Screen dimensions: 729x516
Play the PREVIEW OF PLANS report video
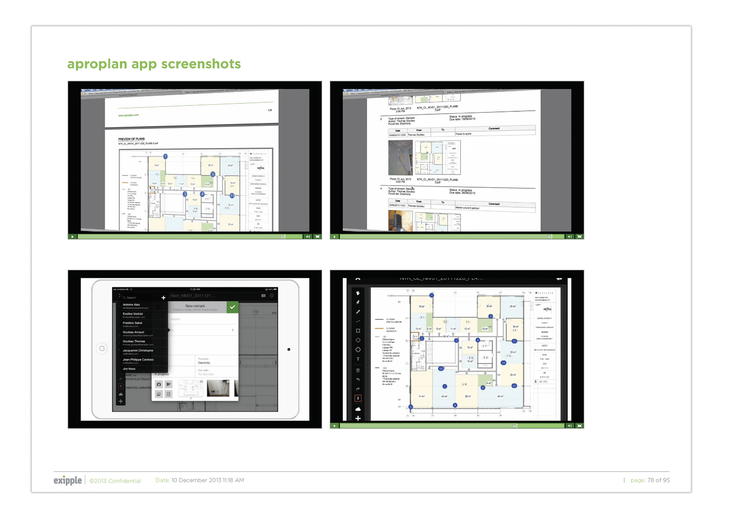73,237
